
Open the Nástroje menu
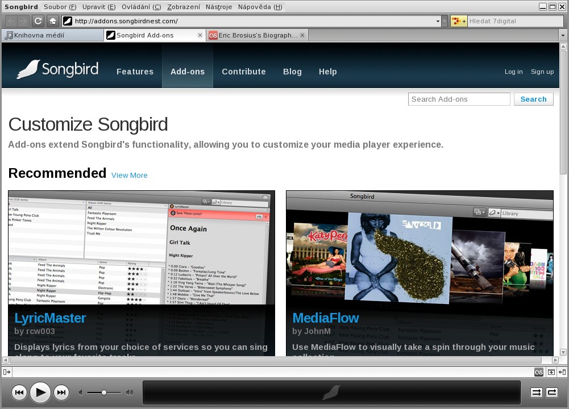(218, 7)
